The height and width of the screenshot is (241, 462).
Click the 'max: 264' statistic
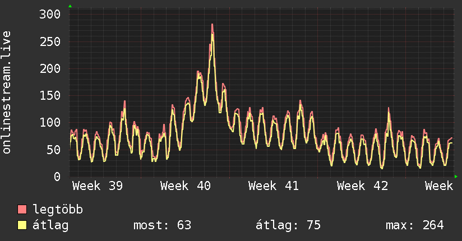point(414,225)
